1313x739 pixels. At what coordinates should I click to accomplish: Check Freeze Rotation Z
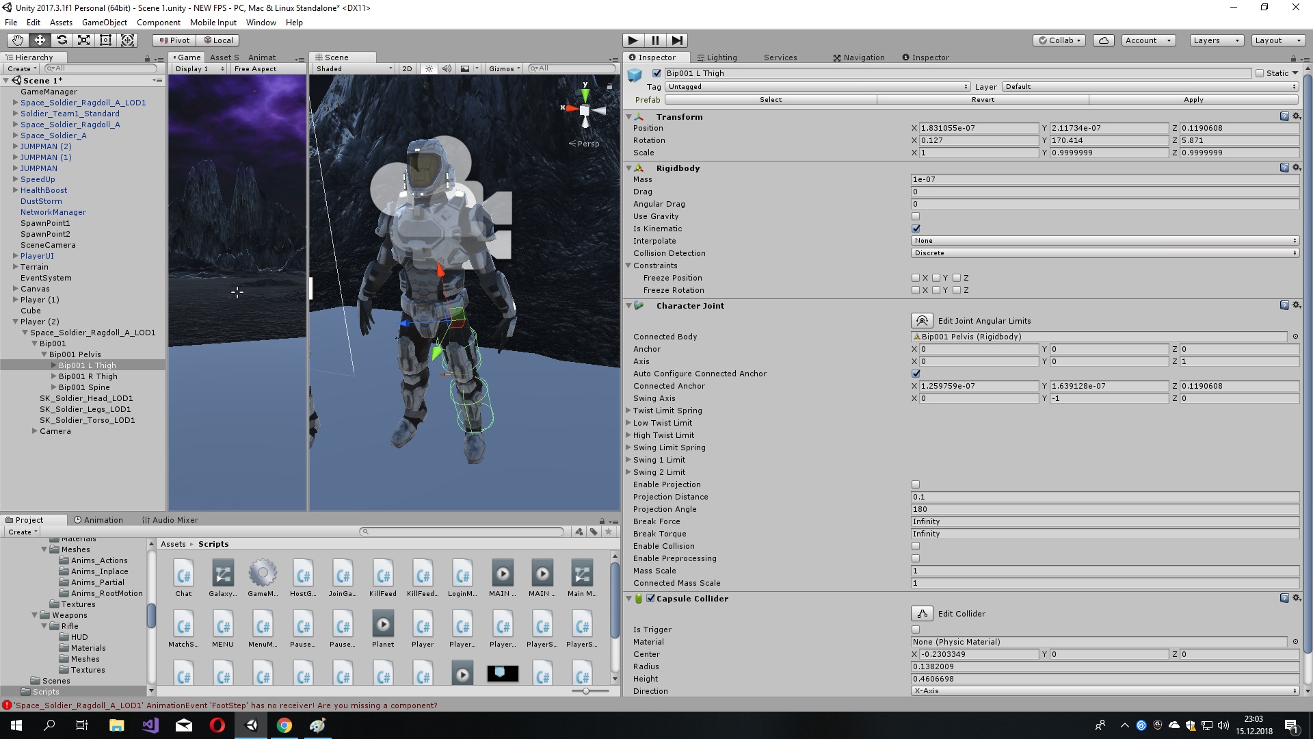coord(957,290)
